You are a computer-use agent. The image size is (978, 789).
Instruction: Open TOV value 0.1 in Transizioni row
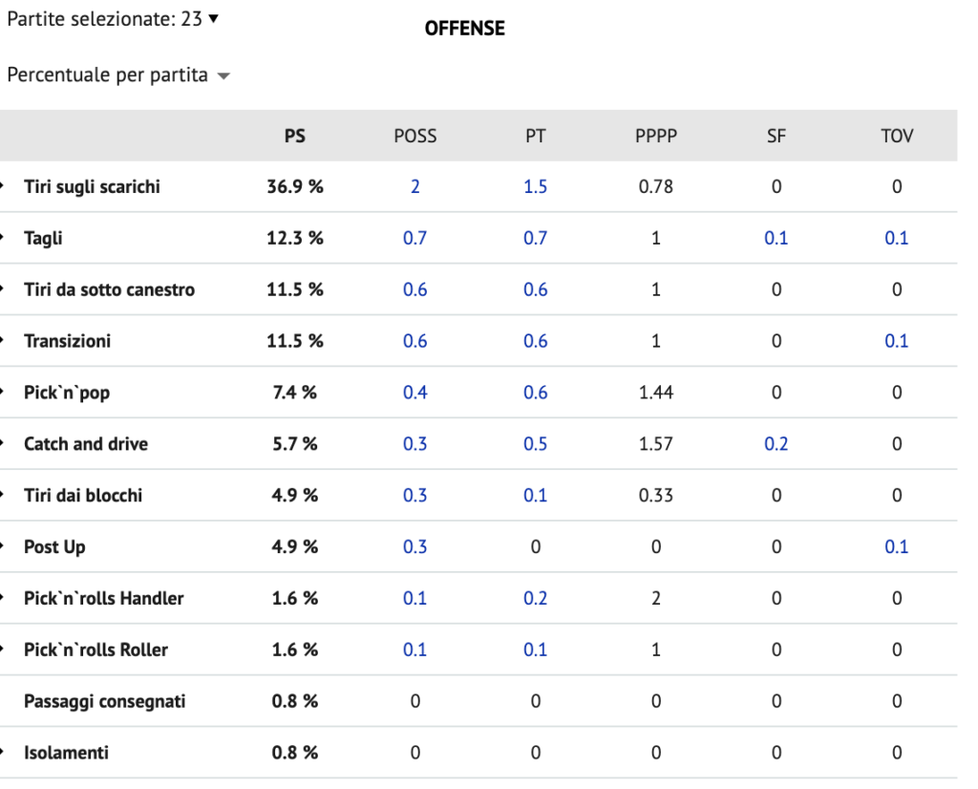click(x=896, y=341)
